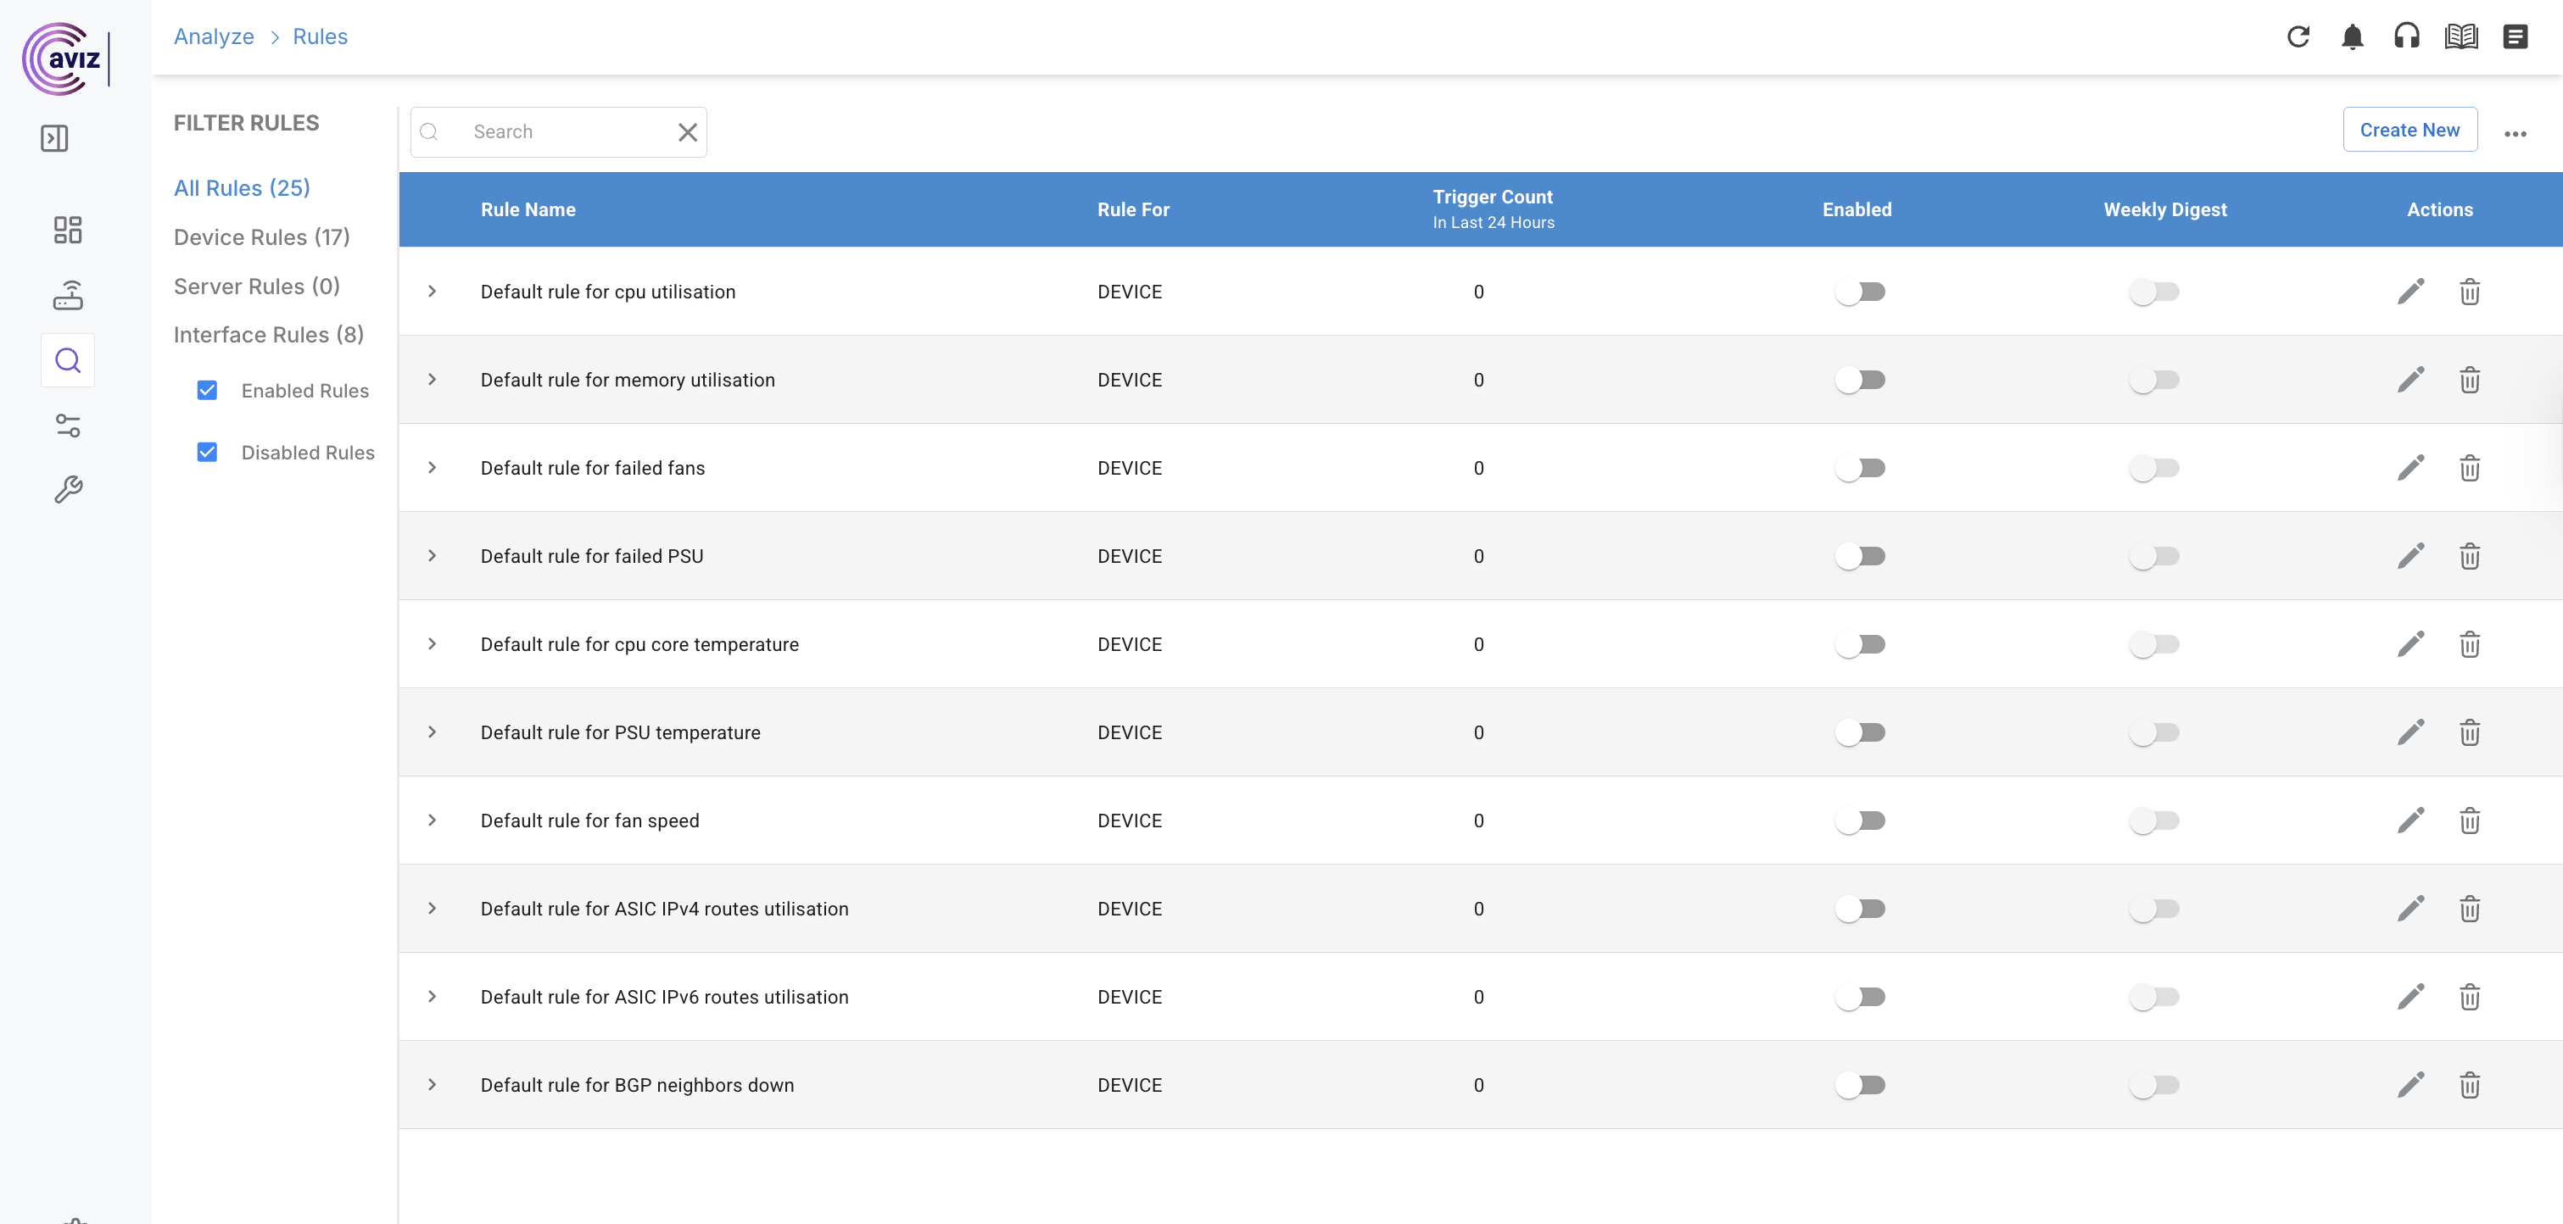
Task: Expand the cpu core temperature rule row
Action: [x=432, y=644]
